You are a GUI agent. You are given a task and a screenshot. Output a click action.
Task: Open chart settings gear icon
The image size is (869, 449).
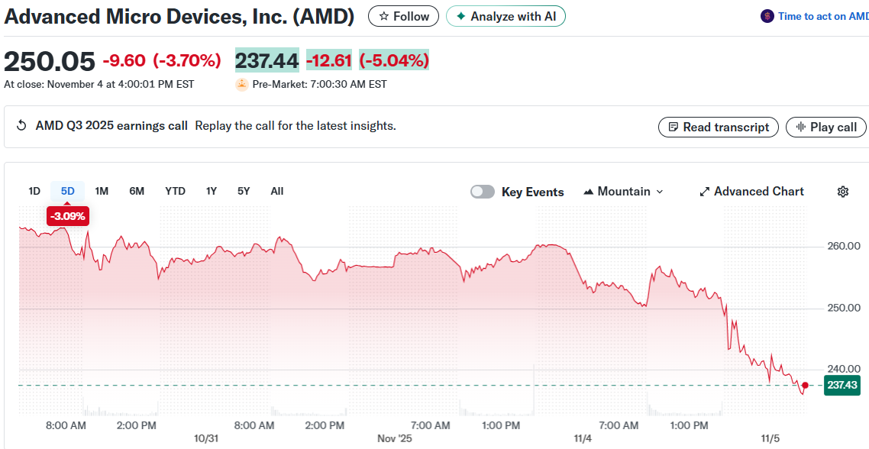click(x=843, y=192)
